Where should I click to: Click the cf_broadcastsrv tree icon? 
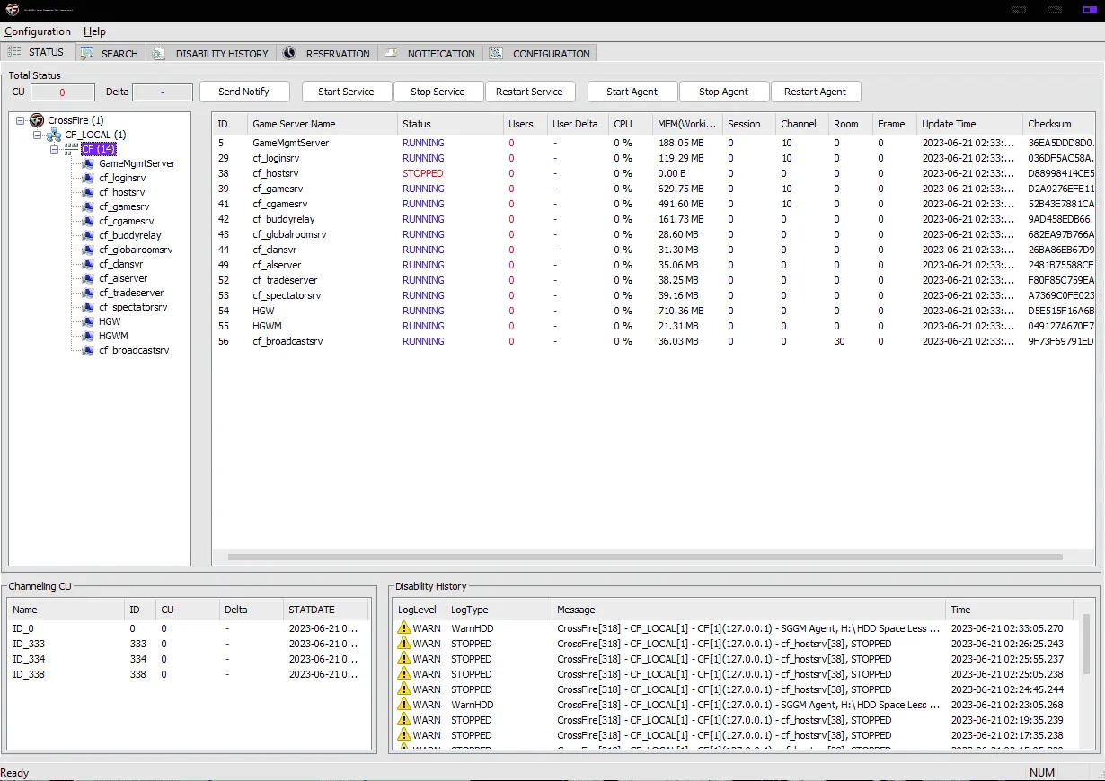88,350
